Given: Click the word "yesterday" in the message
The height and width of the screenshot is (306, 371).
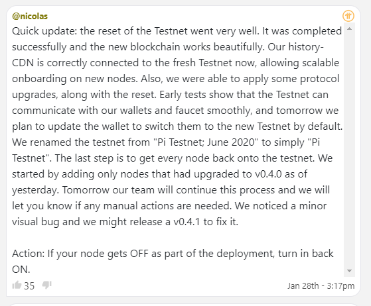Looking at the screenshot, I should (x=35, y=190).
